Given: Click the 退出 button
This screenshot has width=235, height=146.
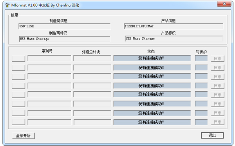Looking at the screenshot, I should click(212, 135).
